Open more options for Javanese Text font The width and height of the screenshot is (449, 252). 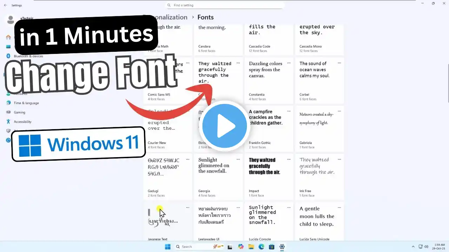click(x=188, y=208)
